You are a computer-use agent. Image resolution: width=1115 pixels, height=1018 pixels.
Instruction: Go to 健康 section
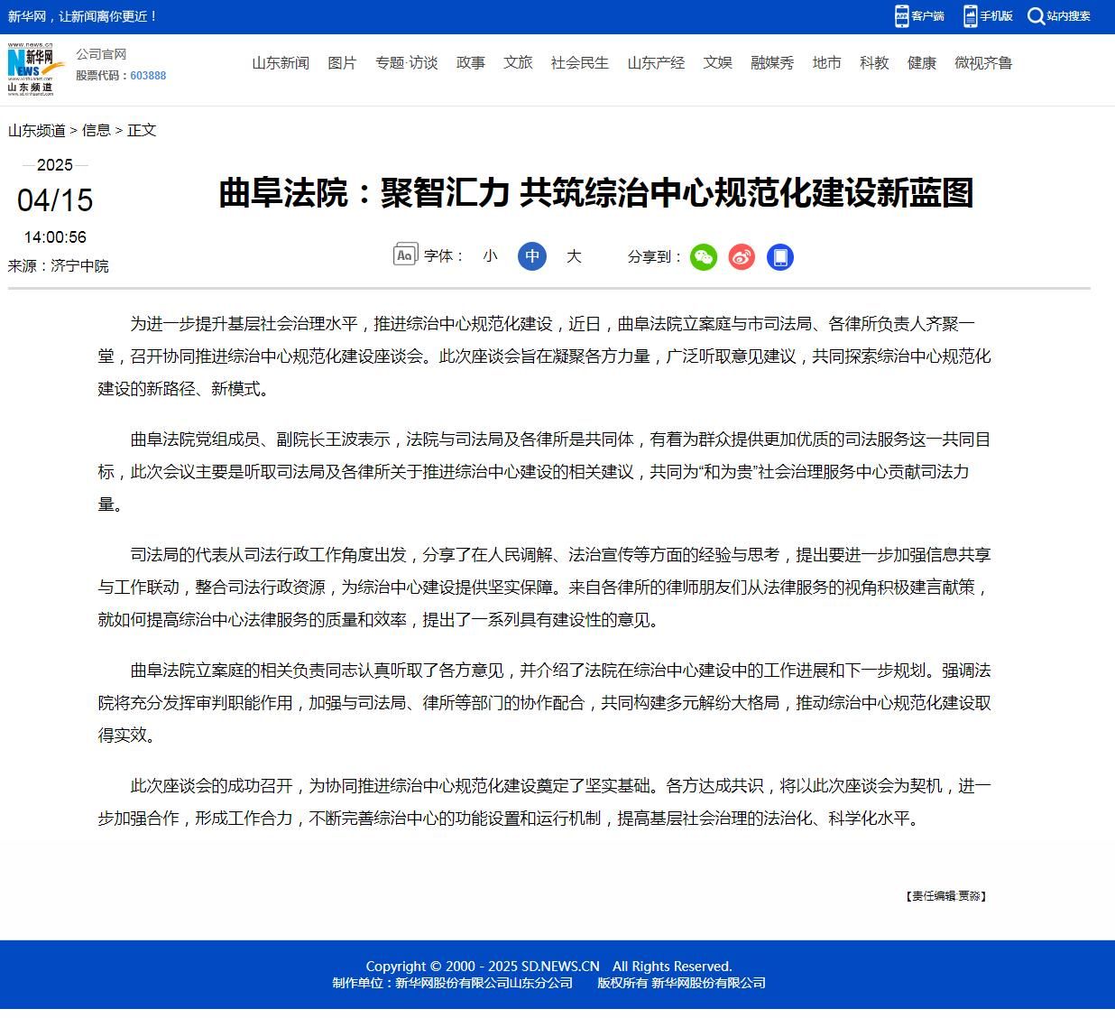pyautogui.click(x=922, y=63)
